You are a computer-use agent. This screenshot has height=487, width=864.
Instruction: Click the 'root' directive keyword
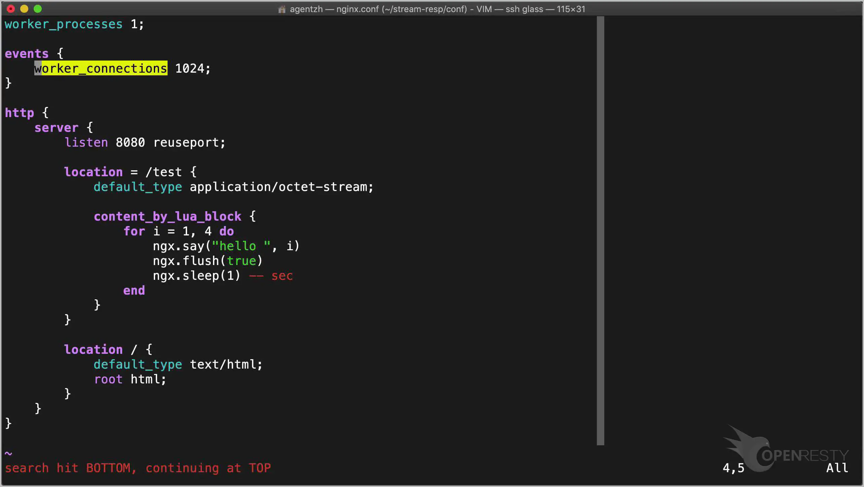(x=108, y=379)
